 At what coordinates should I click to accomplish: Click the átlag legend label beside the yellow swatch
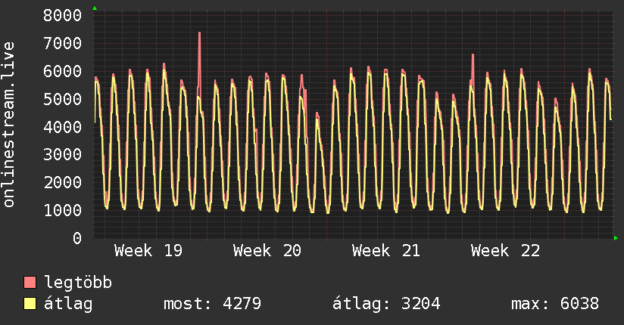point(68,304)
